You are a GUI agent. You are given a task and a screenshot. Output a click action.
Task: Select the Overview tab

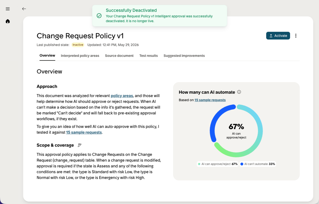click(x=47, y=56)
